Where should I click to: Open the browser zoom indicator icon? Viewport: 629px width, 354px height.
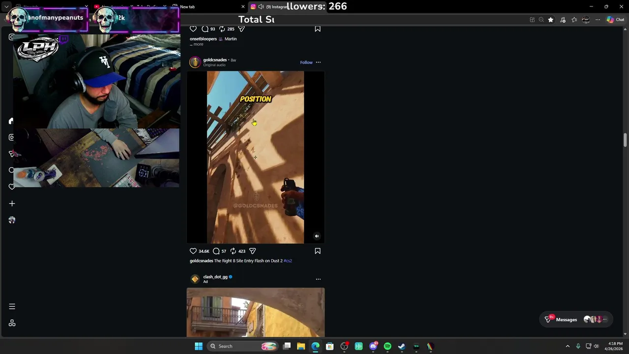[541, 20]
